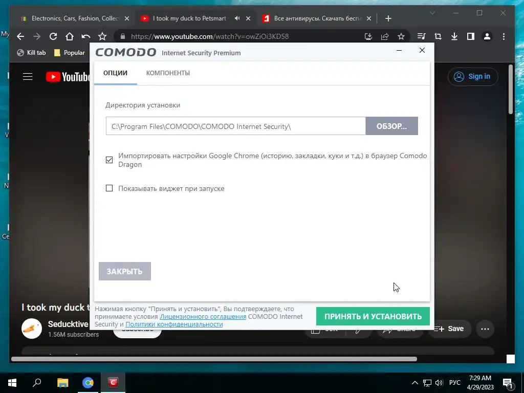Switch to Electronics, Cars, Fashion tab
Viewport: 524px width, 393px height.
click(75, 18)
